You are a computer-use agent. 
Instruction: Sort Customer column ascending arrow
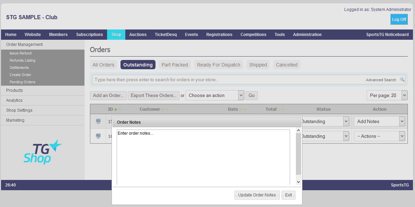[x=163, y=110]
